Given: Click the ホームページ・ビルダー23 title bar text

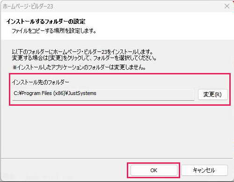Looking at the screenshot, I should point(28,7).
